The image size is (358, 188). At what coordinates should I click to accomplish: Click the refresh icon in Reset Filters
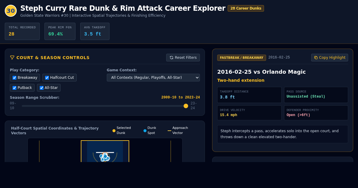coord(172,58)
